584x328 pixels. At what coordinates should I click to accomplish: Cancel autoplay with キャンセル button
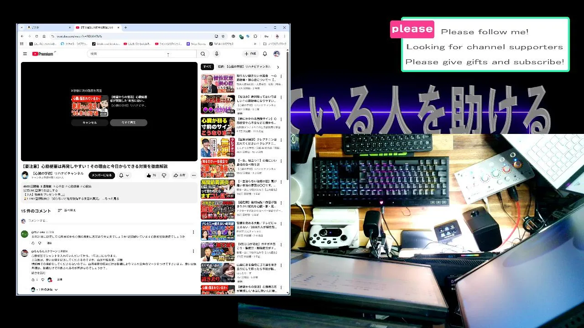90,123
